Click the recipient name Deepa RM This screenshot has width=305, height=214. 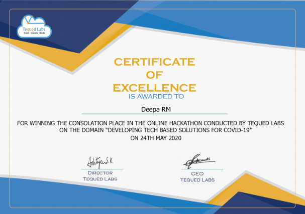pos(156,109)
